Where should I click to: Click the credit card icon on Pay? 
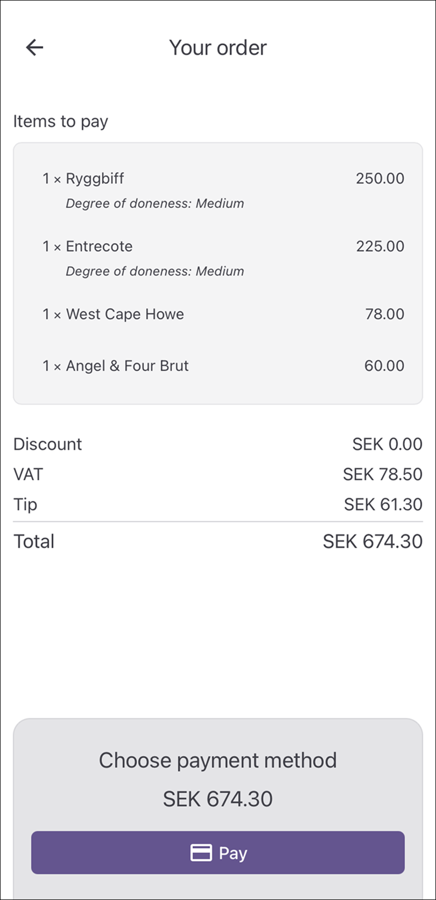click(x=201, y=853)
